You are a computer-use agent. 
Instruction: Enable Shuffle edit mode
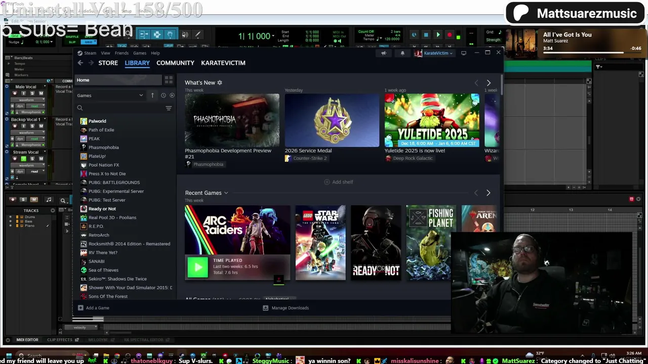(x=72, y=37)
